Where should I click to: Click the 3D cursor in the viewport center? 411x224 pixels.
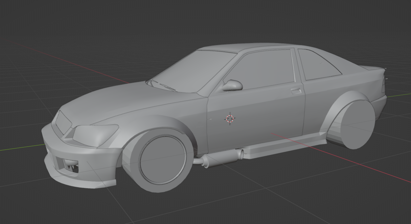coord(229,119)
